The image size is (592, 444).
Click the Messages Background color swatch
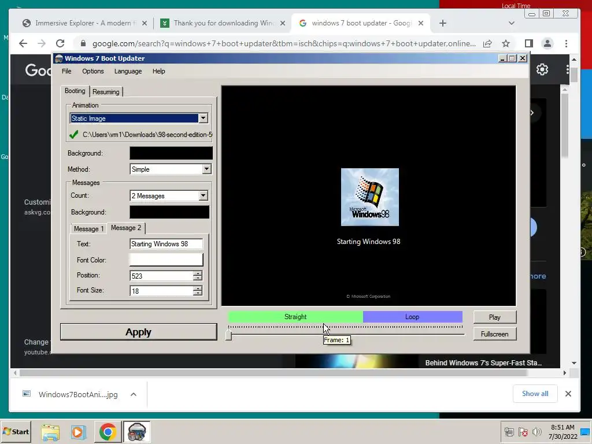click(169, 212)
